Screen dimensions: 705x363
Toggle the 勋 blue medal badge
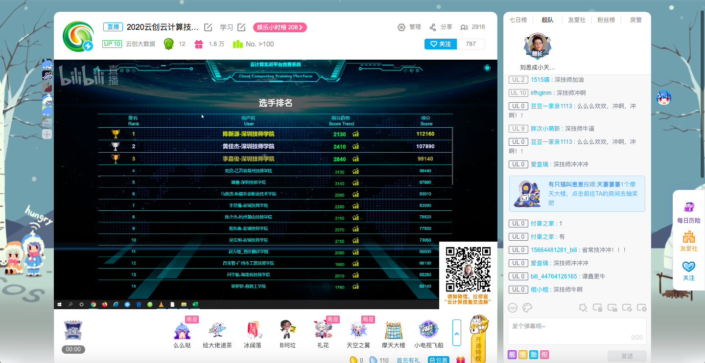click(x=534, y=355)
